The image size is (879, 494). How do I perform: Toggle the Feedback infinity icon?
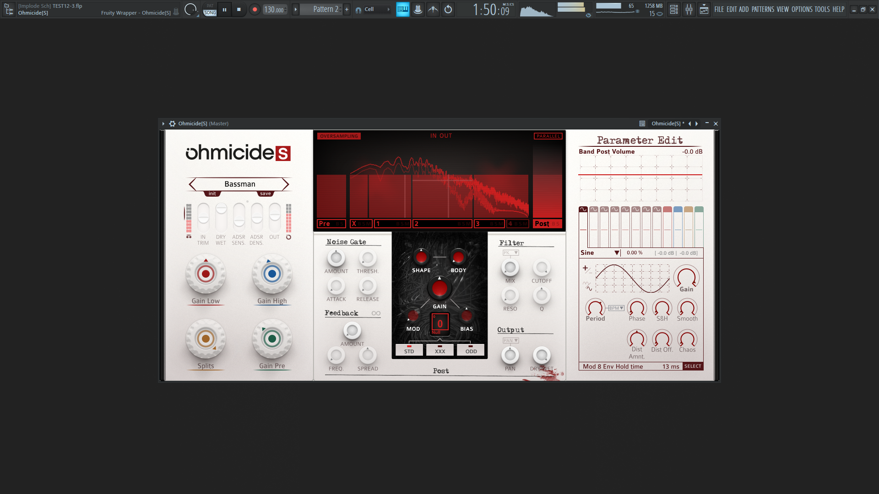pos(376,313)
